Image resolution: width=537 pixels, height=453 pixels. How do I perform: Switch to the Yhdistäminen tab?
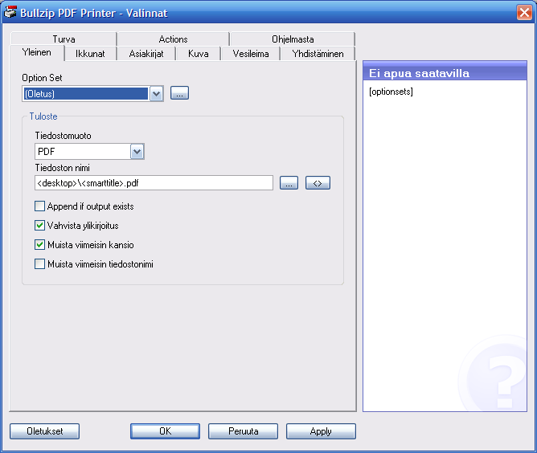[318, 54]
